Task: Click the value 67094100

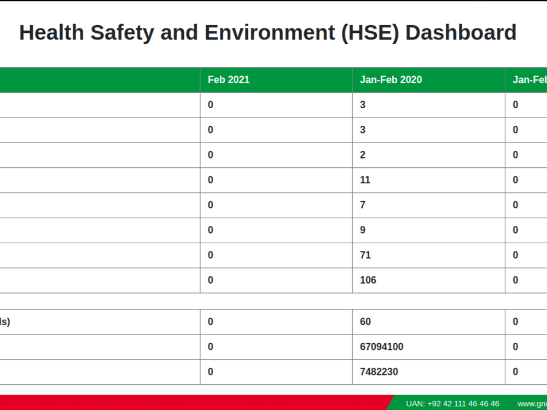Action: point(382,347)
